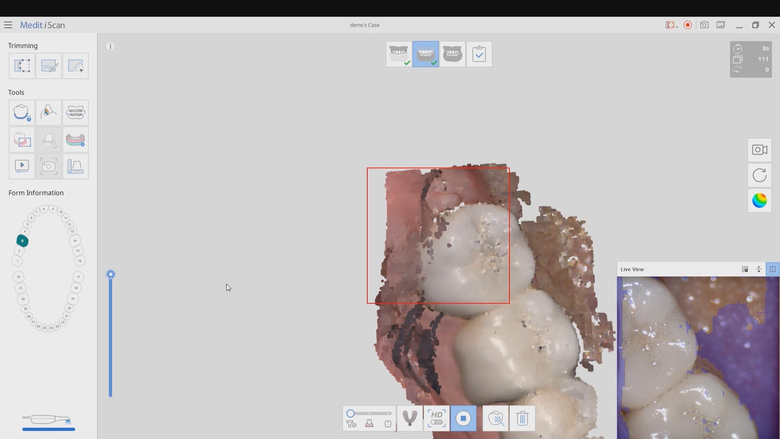
Task: Adjust the scan filtering level slider
Action: pos(351,413)
